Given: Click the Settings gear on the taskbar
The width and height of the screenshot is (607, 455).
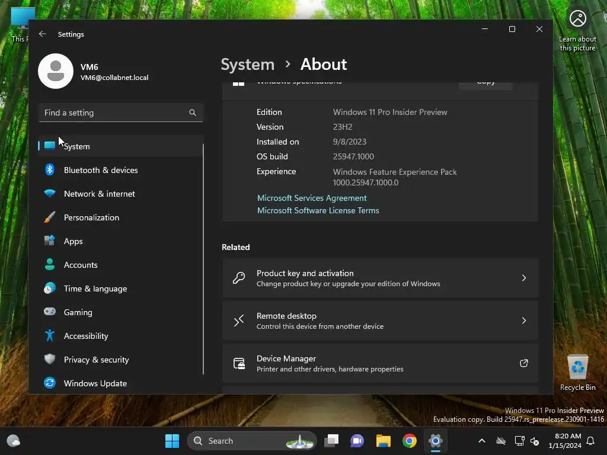Looking at the screenshot, I should point(436,441).
